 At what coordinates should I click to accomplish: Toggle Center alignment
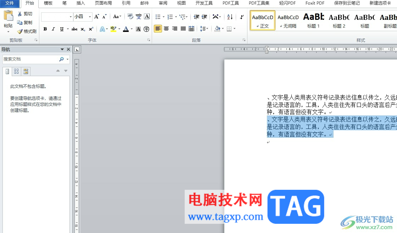click(166, 29)
